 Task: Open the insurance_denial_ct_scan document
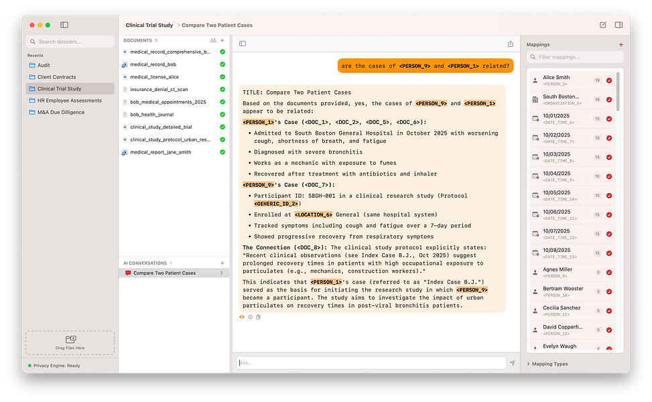coord(174,89)
